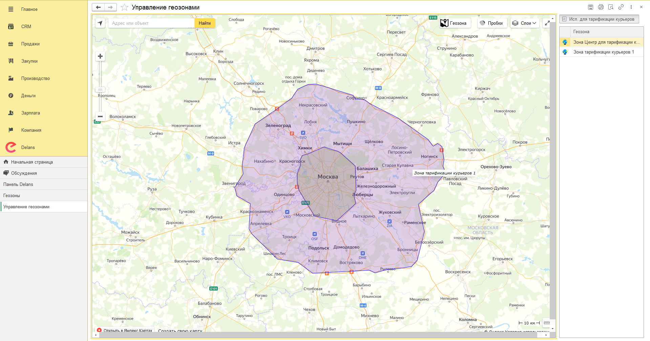Open the three-dots more menu
The height and width of the screenshot is (341, 650).
(631, 7)
